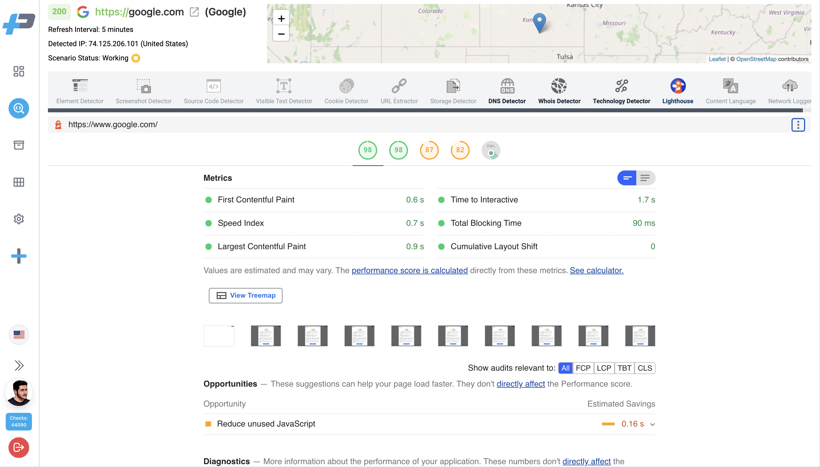Open the dashboard grid icon in sidebar
Image resolution: width=820 pixels, height=467 pixels.
point(19,71)
